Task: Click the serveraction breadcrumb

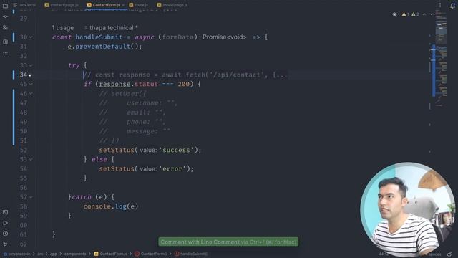Action: click(17, 254)
